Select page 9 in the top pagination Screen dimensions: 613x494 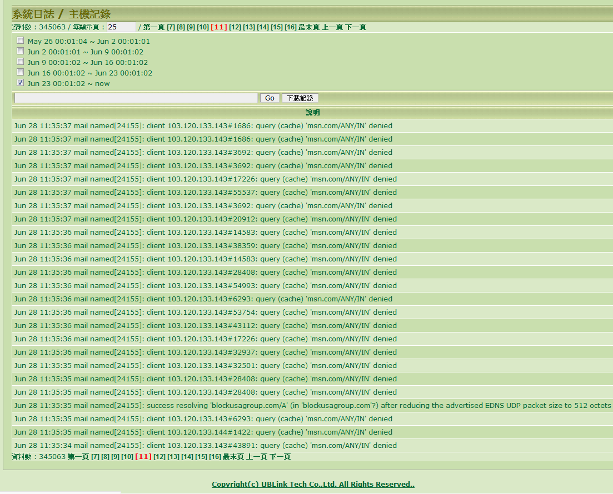coord(191,26)
